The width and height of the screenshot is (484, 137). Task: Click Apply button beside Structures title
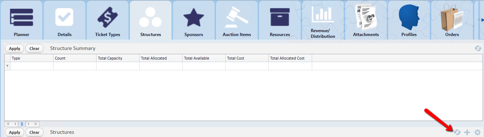coord(14,132)
